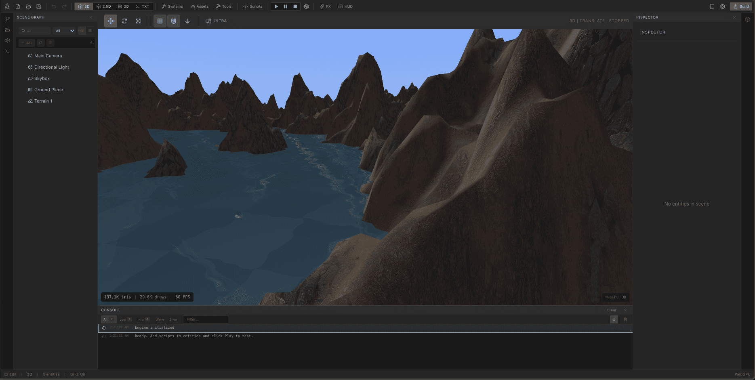Open the audio speaker icon in left sidebar
755x380 pixels.
tap(7, 40)
